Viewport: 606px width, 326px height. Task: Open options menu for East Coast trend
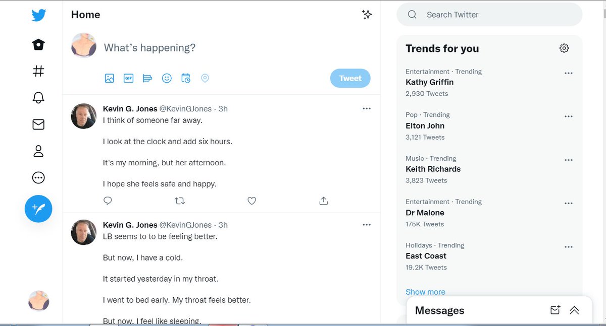coord(569,247)
